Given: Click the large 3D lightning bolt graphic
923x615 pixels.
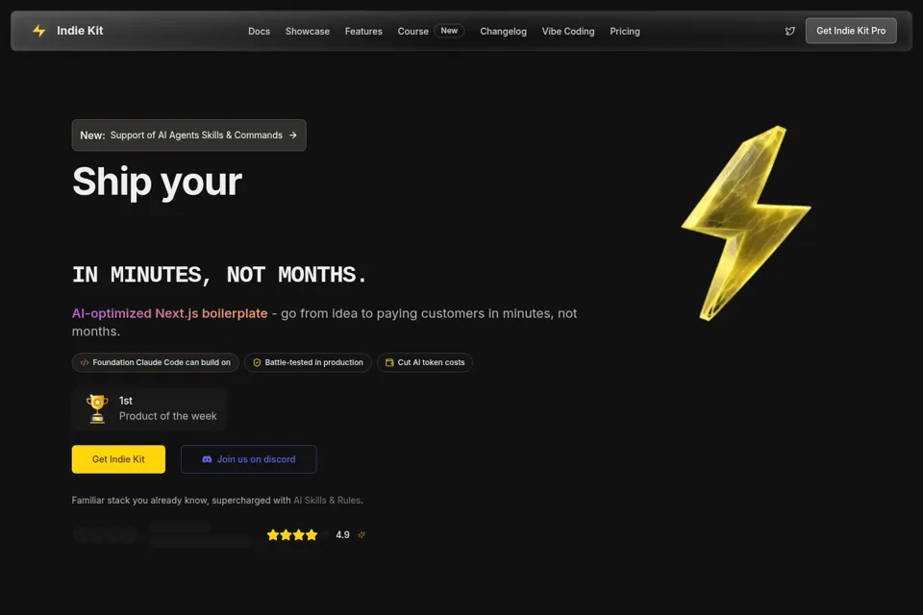Looking at the screenshot, I should [746, 223].
